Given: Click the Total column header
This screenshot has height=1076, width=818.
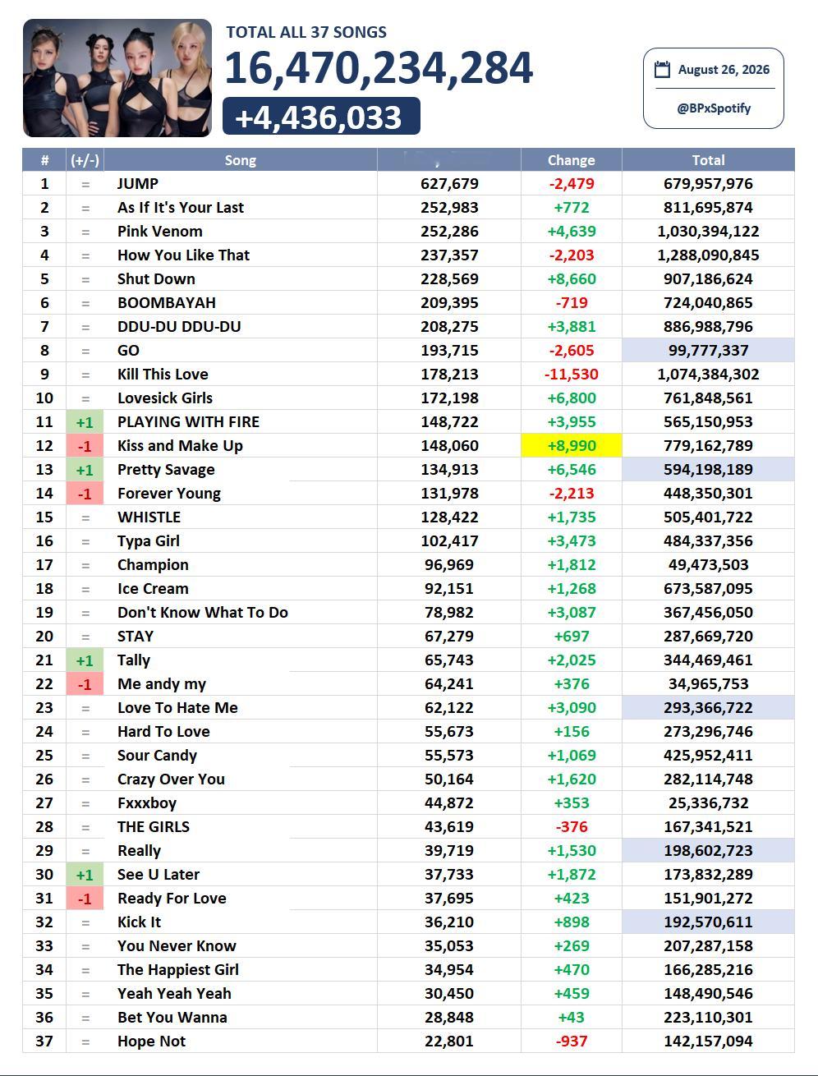Looking at the screenshot, I should coord(708,160).
